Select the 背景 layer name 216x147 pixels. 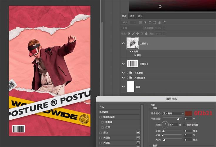click(x=138, y=87)
